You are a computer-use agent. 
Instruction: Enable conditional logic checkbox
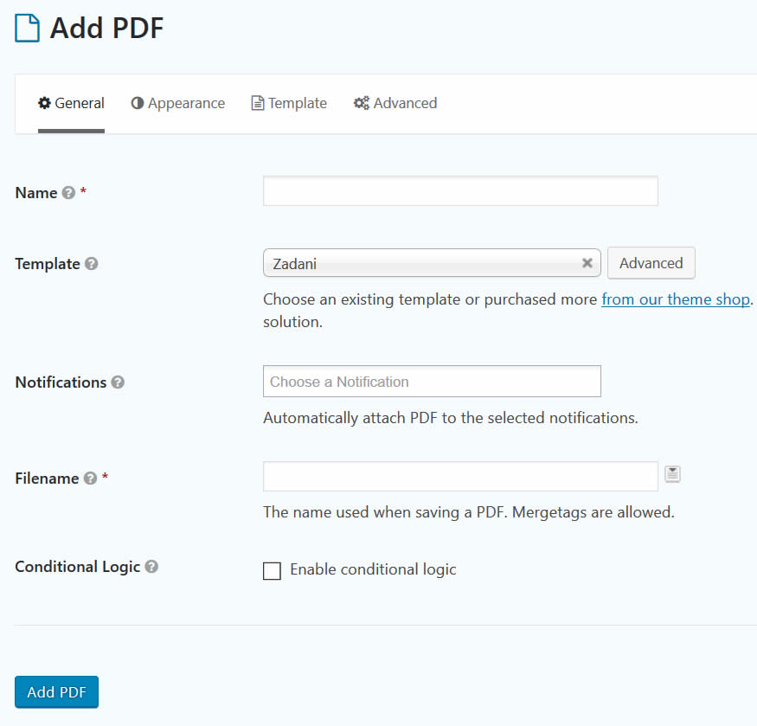pos(272,570)
